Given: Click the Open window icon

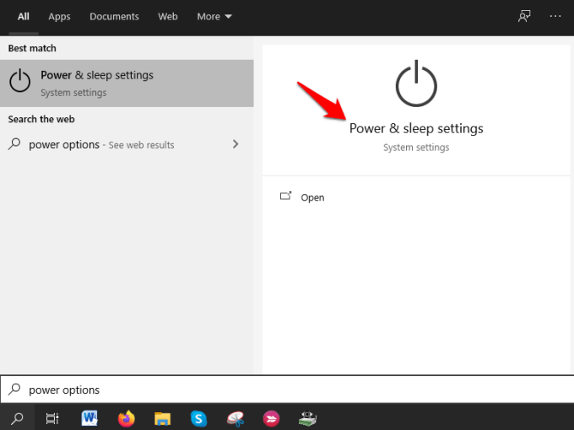Looking at the screenshot, I should tap(285, 196).
